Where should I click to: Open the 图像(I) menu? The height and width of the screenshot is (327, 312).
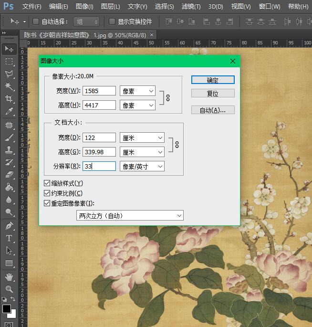[x=84, y=7]
